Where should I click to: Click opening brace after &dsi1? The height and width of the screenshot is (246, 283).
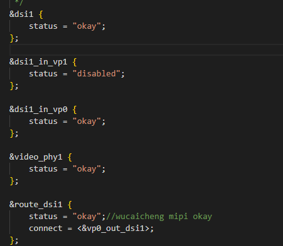pyautogui.click(x=41, y=14)
